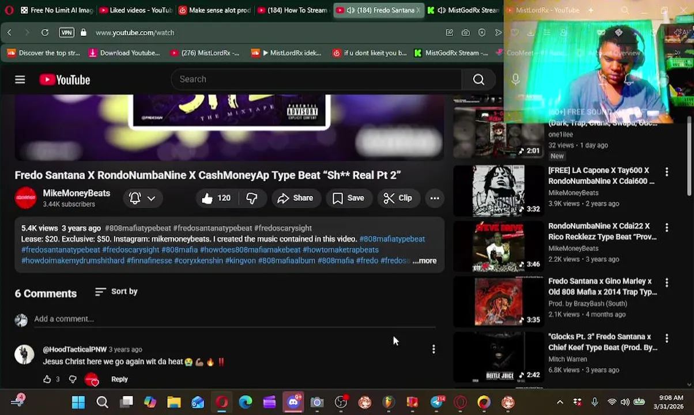Click the address bar URL www.youtube.com/watch
The image size is (694, 415).
[135, 33]
